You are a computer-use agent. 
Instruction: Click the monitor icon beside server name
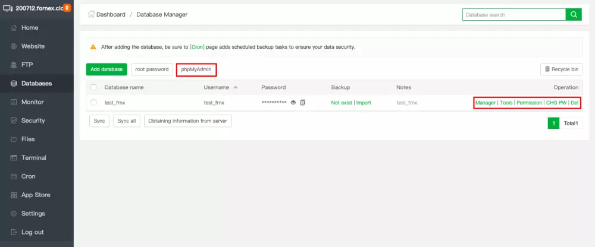8,8
